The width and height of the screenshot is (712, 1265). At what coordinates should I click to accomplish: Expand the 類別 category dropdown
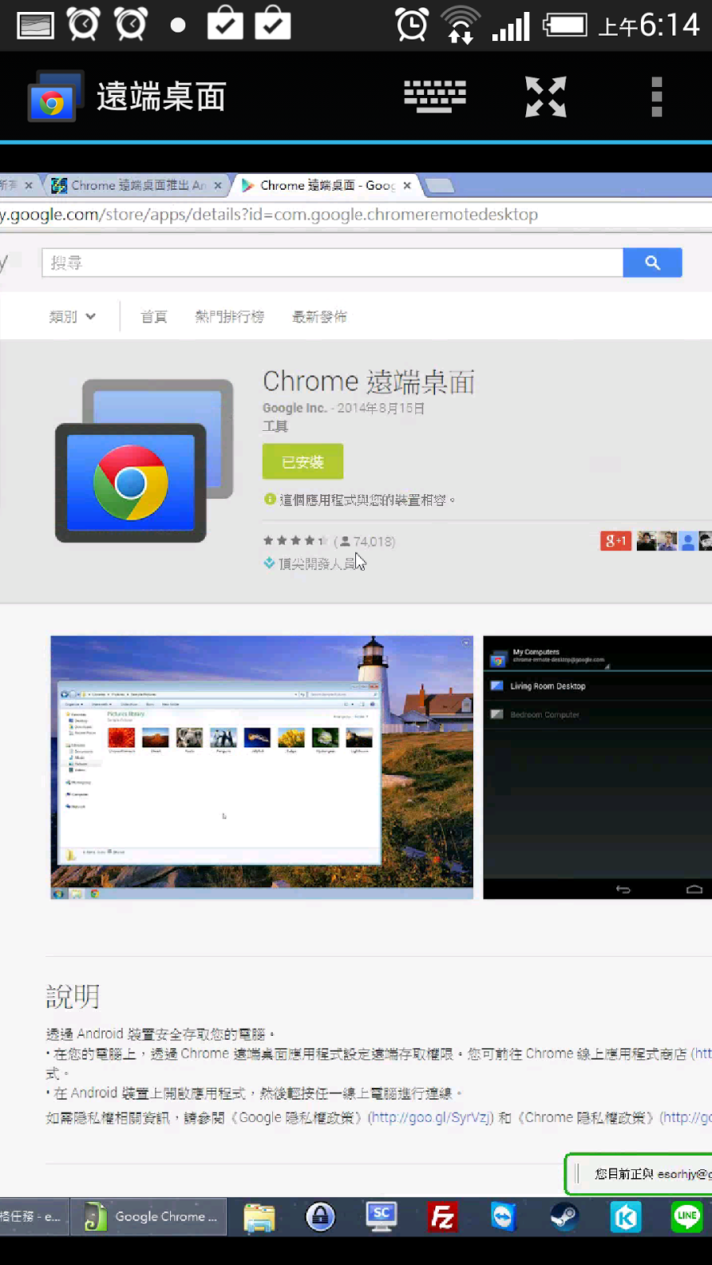pyautogui.click(x=72, y=316)
